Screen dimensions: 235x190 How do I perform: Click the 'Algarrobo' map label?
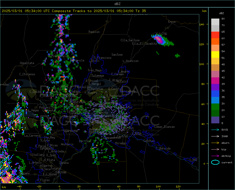pos(46,166)
